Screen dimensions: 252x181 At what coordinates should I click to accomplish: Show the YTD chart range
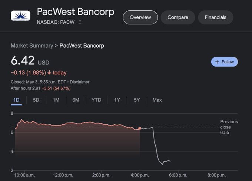(x=96, y=100)
